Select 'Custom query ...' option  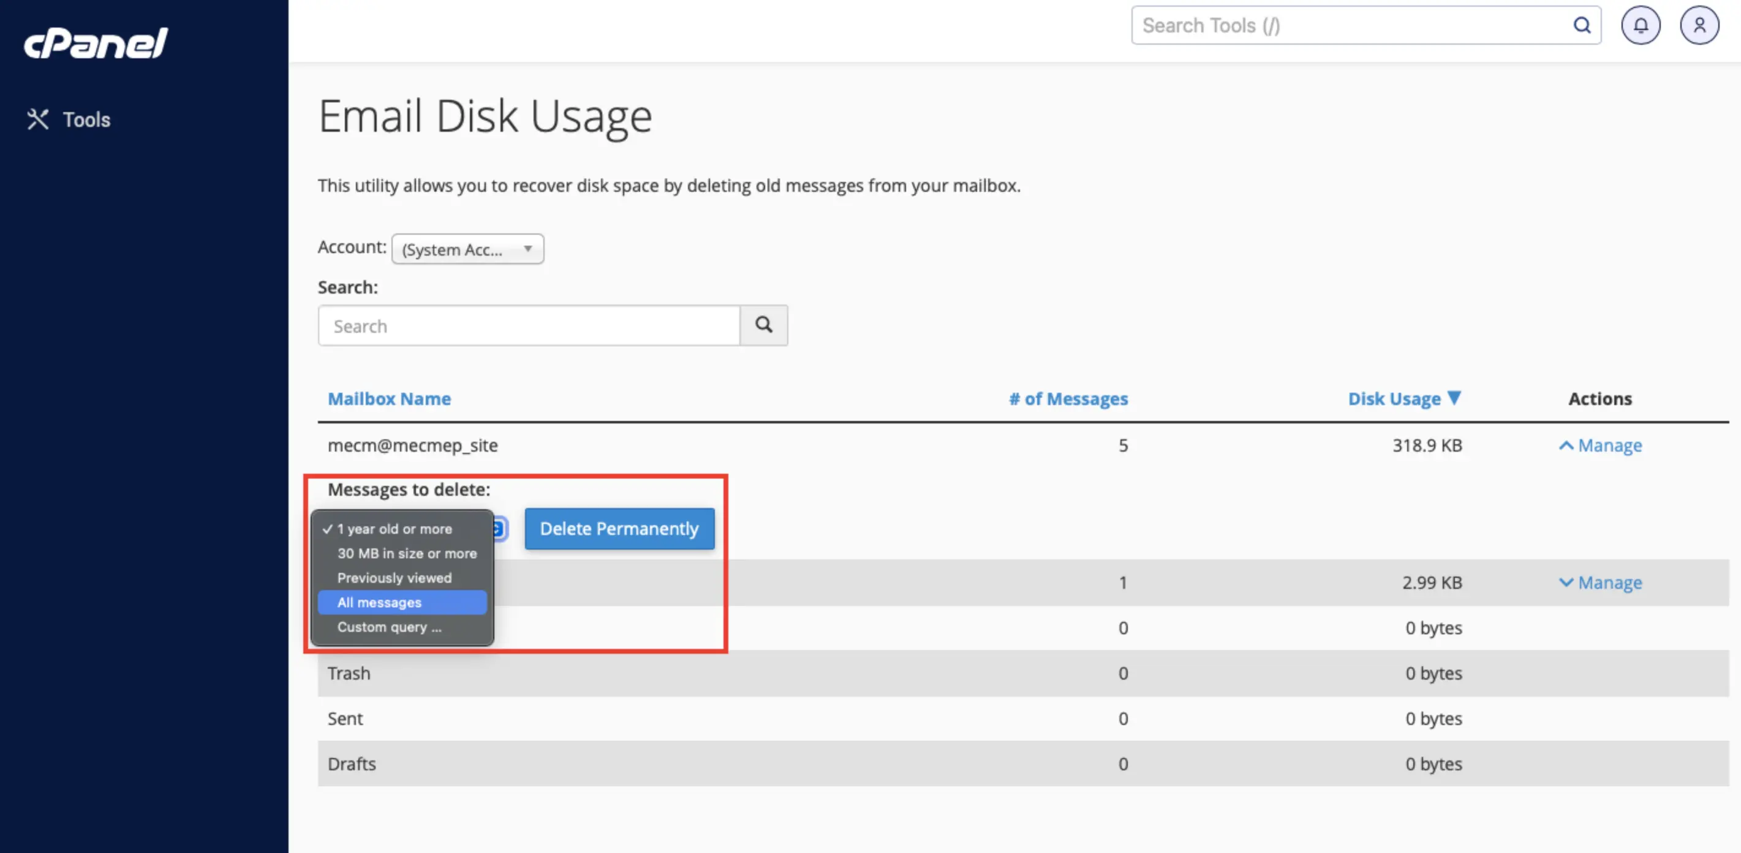(x=402, y=627)
